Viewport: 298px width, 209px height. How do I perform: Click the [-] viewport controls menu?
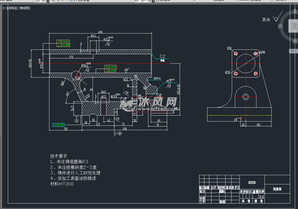pyautogui.click(x=5, y=8)
